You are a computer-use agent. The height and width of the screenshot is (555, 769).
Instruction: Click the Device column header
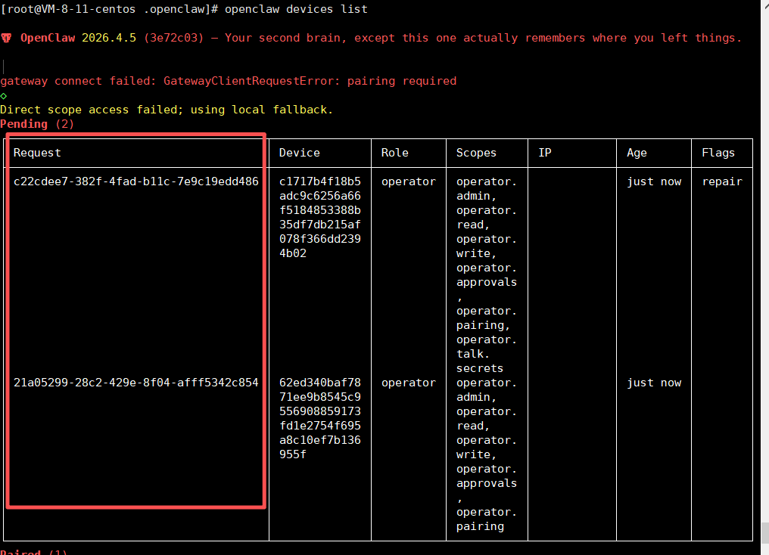point(299,153)
